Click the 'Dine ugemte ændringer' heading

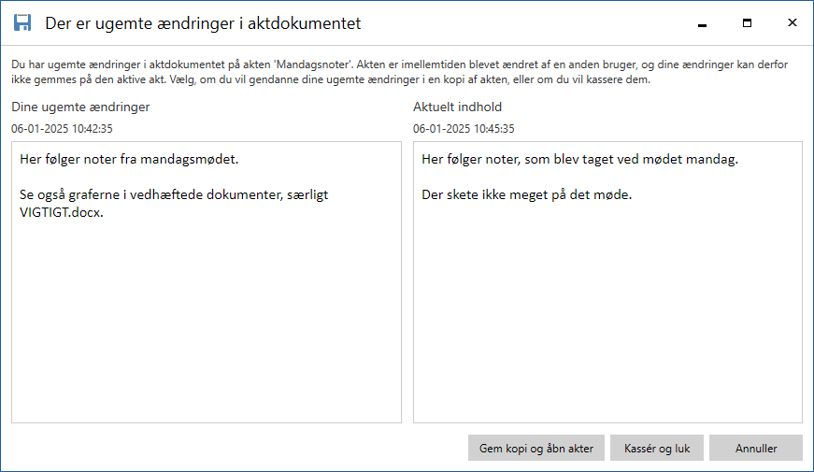point(80,107)
